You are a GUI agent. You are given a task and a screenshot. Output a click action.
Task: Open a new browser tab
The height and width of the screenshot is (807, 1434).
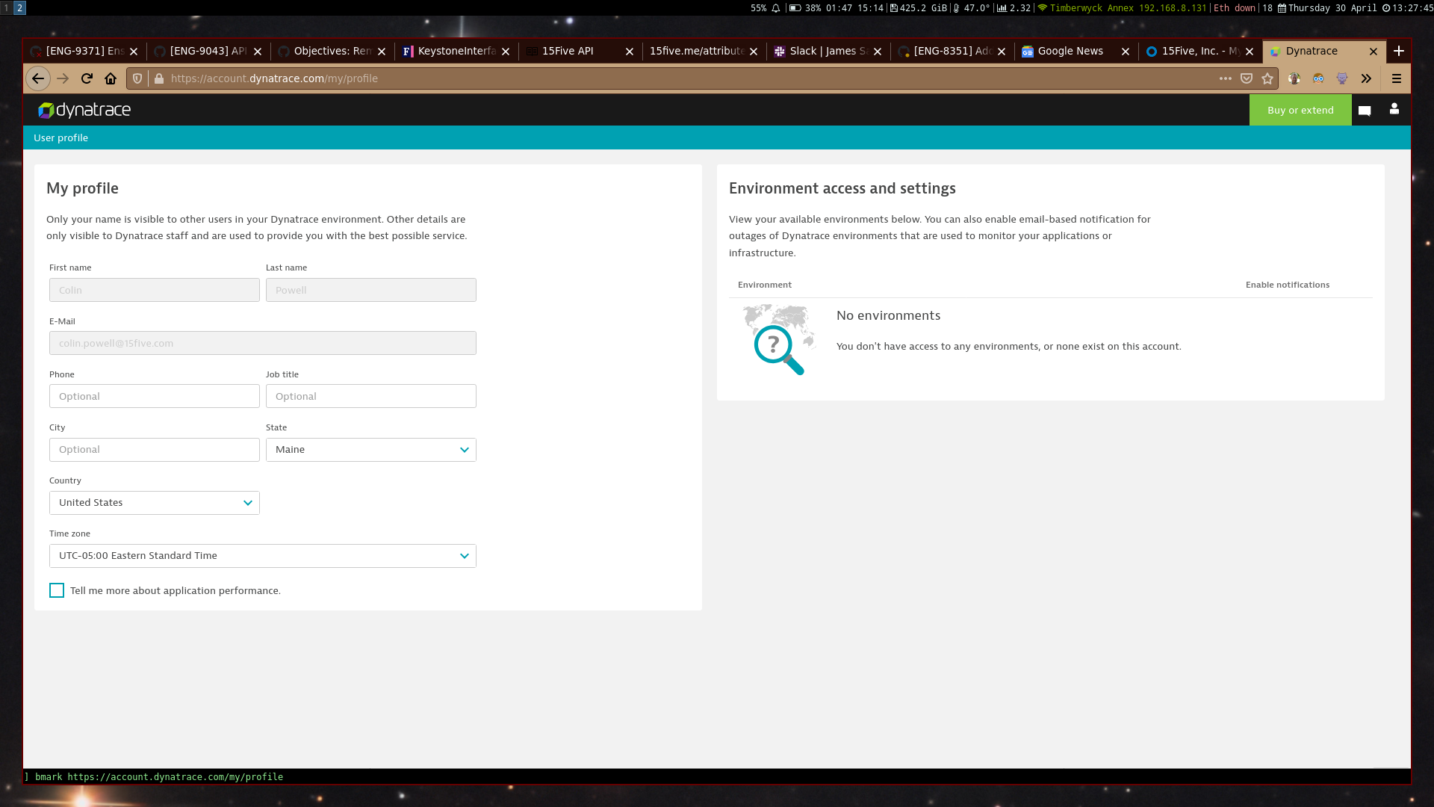pyautogui.click(x=1399, y=51)
